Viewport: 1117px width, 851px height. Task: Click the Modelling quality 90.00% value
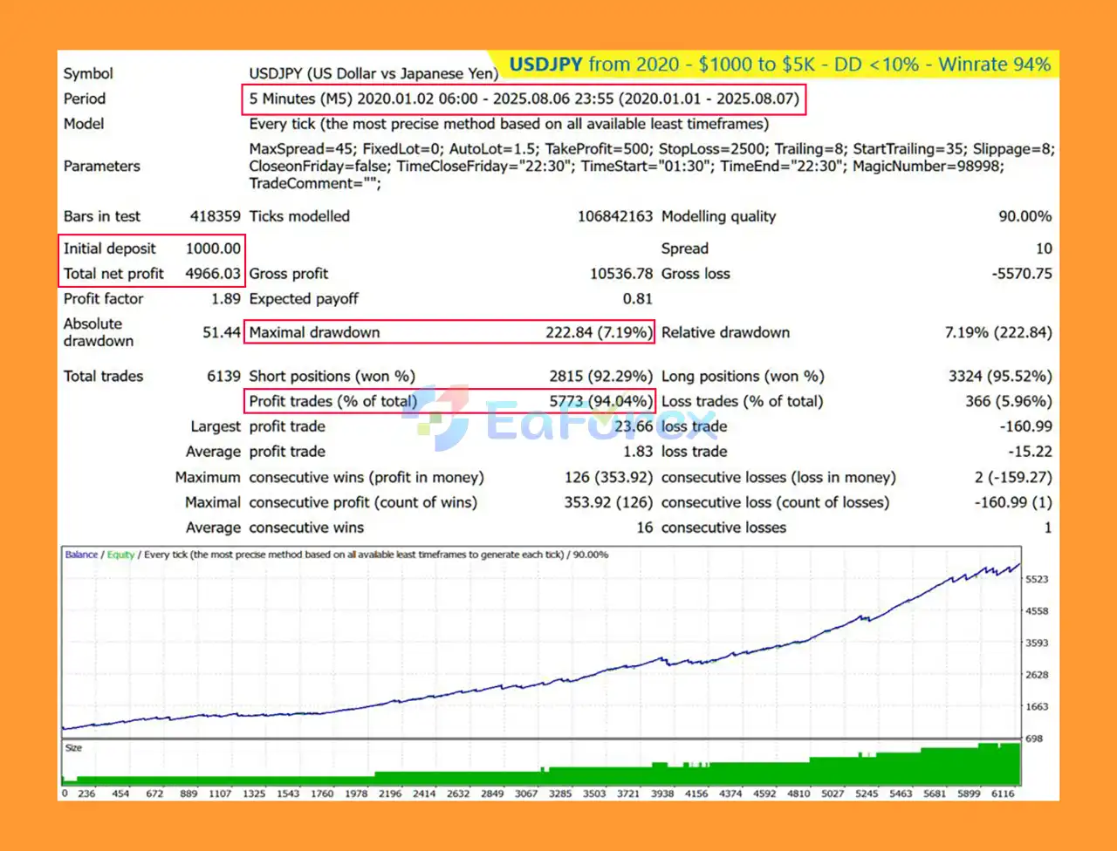point(1024,216)
